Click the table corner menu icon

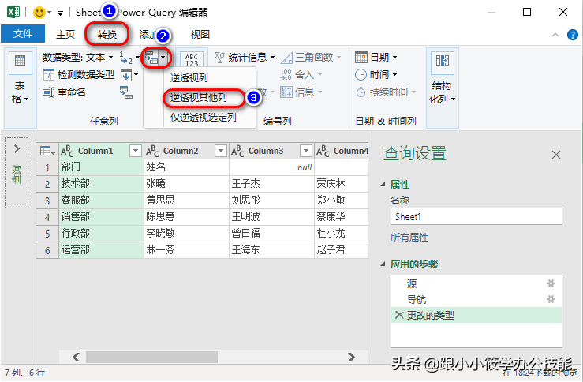(47, 151)
